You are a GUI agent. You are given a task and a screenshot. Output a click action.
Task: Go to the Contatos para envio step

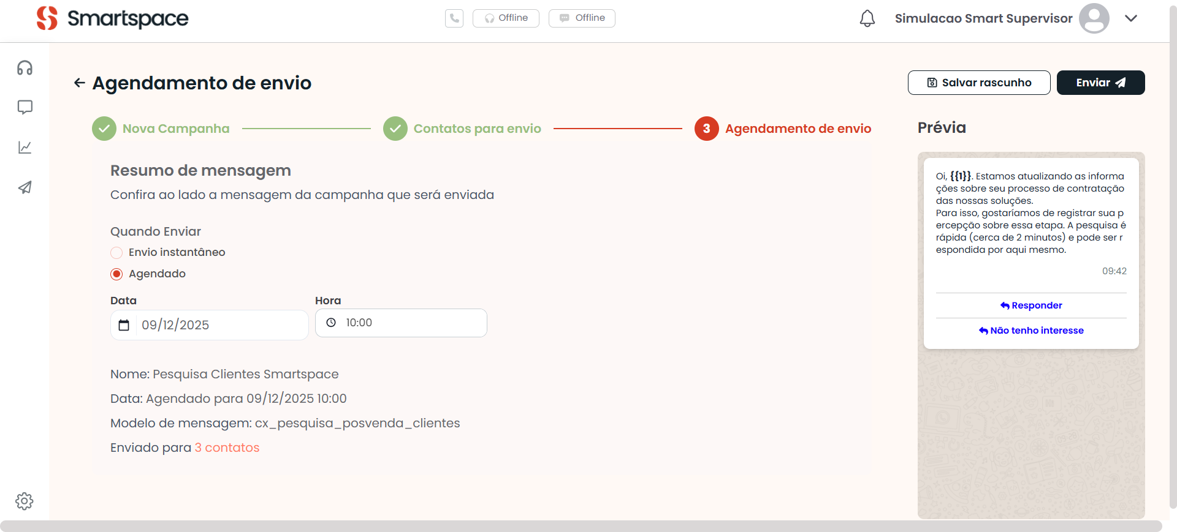coord(476,129)
